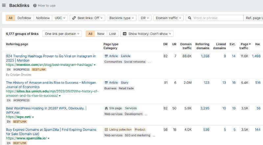Image resolution: width=263 pixels, height=145 pixels.
Task: Sort by DR column header
Action: pos(165,44)
